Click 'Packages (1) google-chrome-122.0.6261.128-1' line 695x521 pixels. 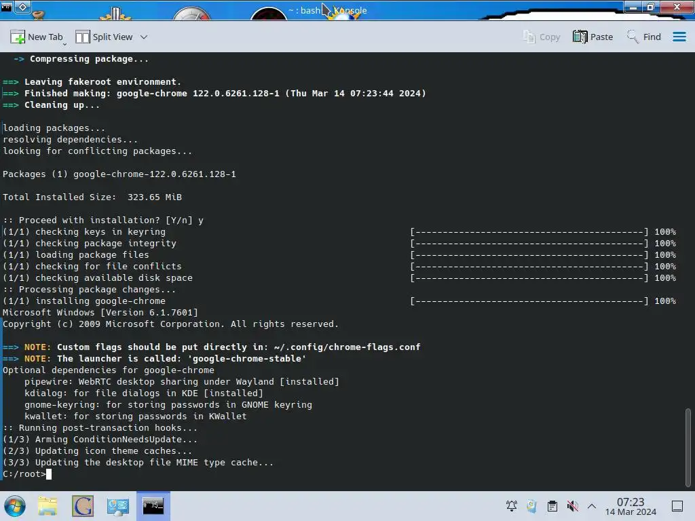click(119, 174)
